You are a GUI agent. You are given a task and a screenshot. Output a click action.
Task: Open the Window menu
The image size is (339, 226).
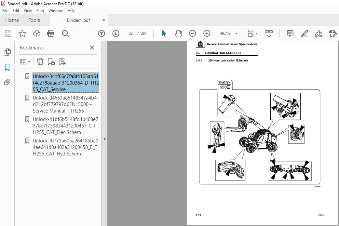pyautogui.click(x=56, y=11)
